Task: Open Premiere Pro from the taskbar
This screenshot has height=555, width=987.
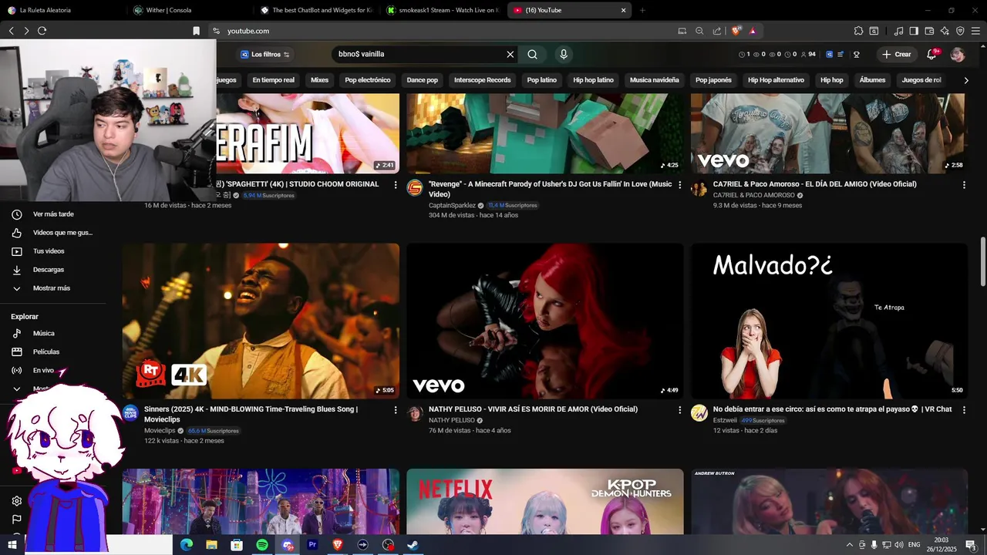Action: pyautogui.click(x=312, y=545)
